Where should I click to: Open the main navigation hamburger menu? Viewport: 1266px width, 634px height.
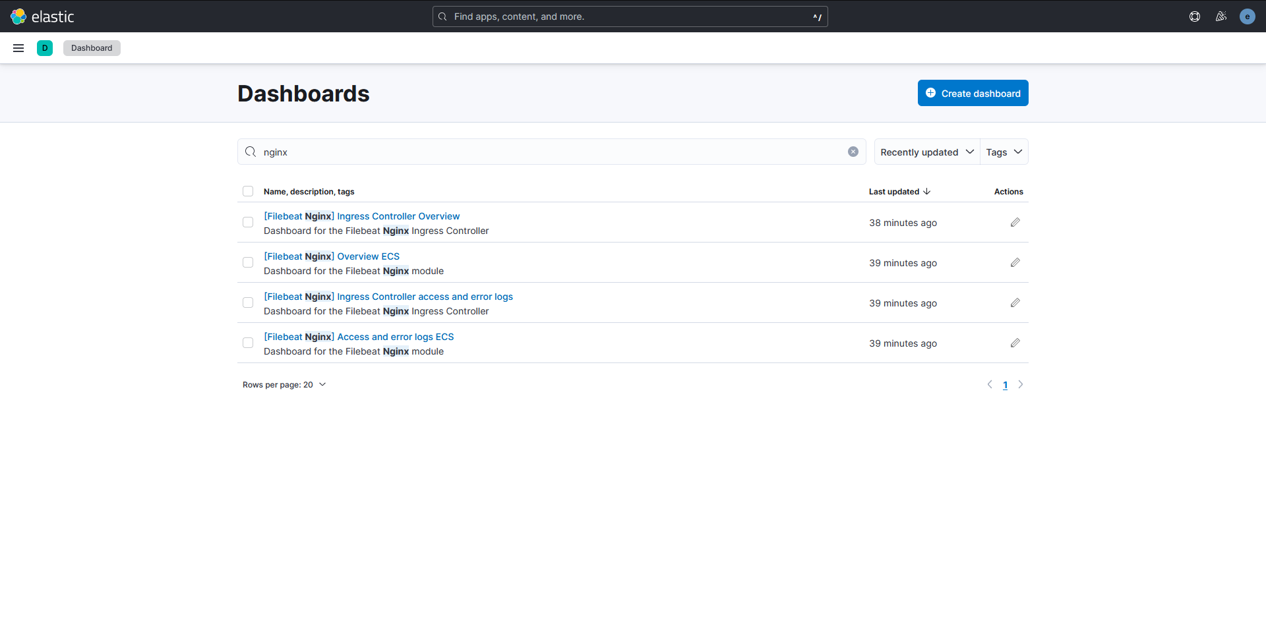pos(18,47)
